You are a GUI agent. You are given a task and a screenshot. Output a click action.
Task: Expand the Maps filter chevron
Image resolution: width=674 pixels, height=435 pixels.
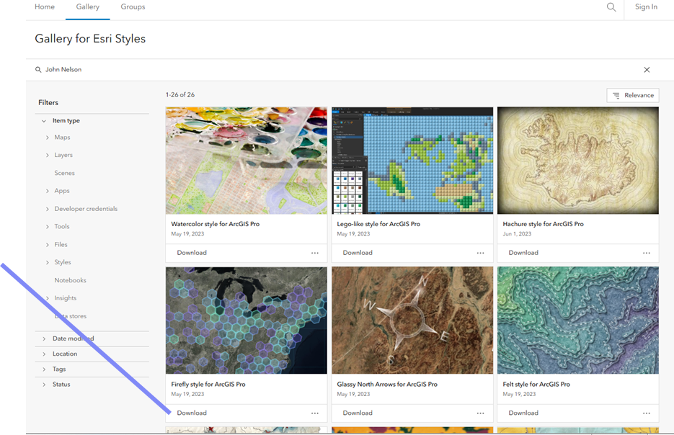point(48,138)
